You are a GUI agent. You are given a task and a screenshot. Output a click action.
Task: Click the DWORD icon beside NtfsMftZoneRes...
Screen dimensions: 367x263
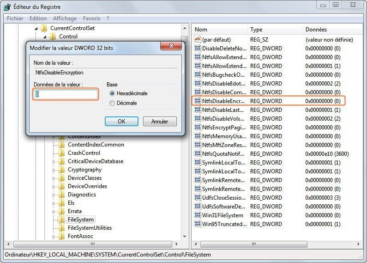[x=198, y=145]
